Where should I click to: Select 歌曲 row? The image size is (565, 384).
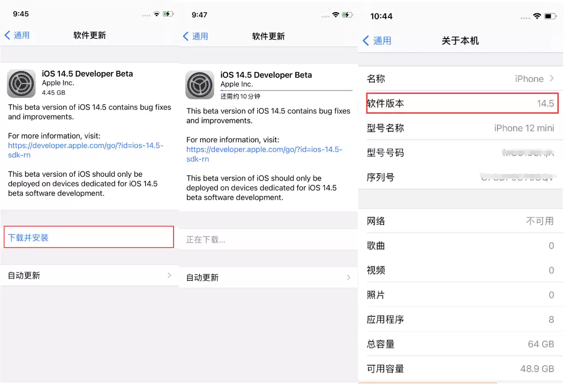(x=461, y=245)
